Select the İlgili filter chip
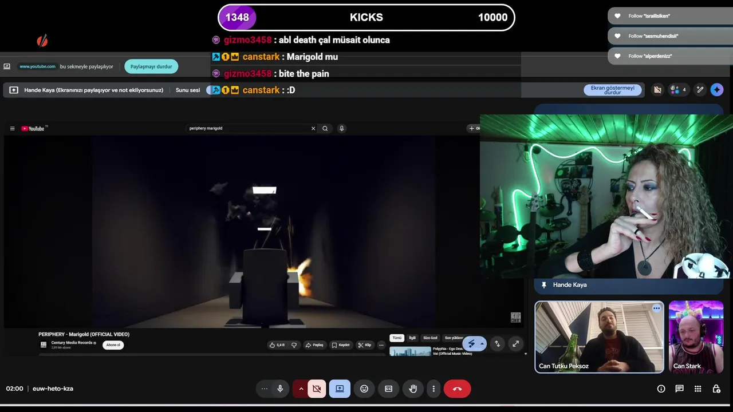 pyautogui.click(x=412, y=338)
